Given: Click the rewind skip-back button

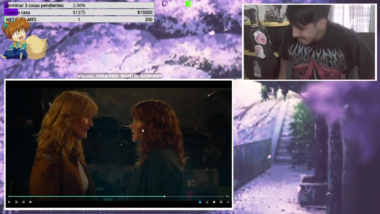Looking at the screenshot, I should coord(16,202).
